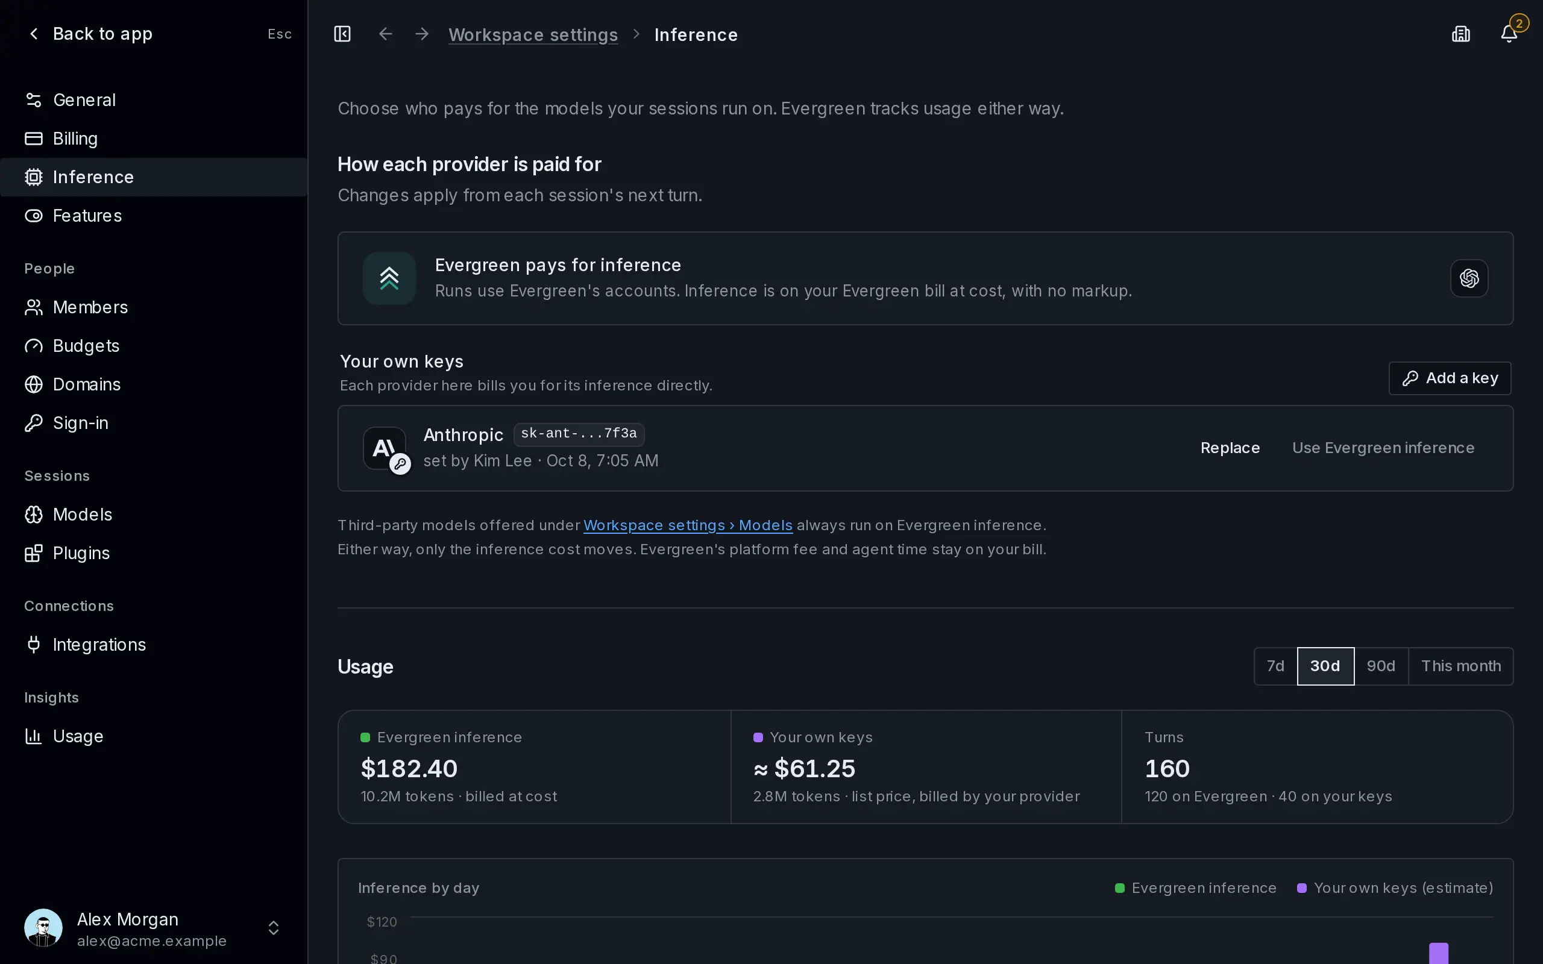Select the 90d usage range

click(1380, 666)
